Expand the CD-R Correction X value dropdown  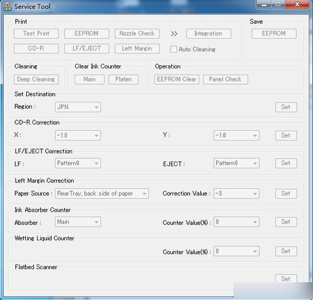[78, 135]
